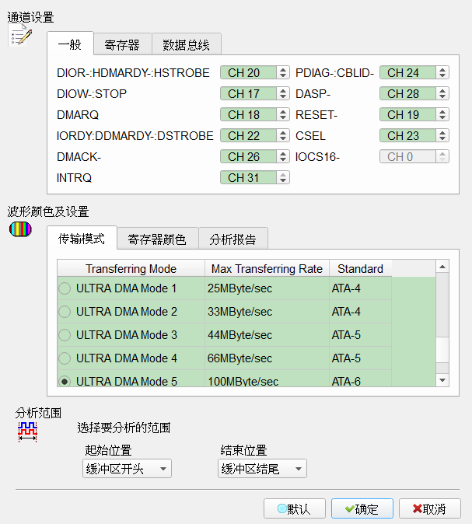Open the 分析报告 tab
The image size is (472, 524).
click(x=233, y=239)
